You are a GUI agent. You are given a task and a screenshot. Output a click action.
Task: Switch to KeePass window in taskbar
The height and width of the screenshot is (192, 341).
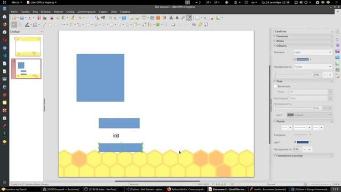click(102, 189)
